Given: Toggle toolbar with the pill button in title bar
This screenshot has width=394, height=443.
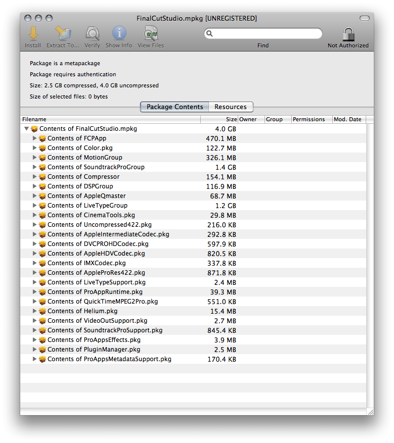Looking at the screenshot, I should tap(364, 18).
